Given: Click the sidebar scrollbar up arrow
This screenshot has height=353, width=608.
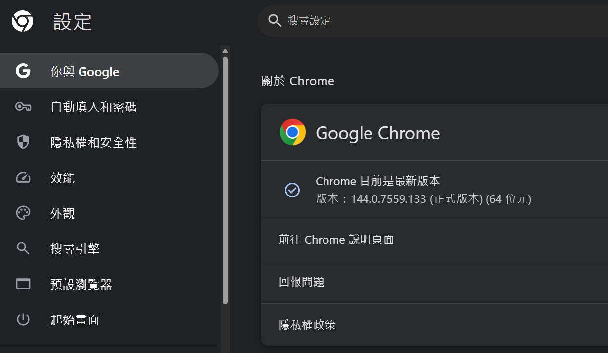Looking at the screenshot, I should (225, 51).
